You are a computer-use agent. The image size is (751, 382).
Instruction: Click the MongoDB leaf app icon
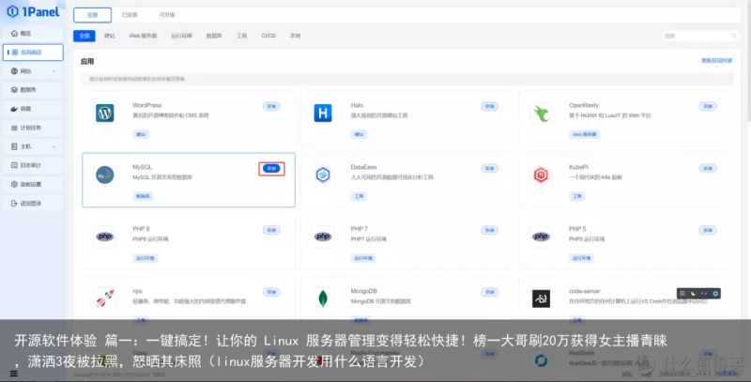323,298
